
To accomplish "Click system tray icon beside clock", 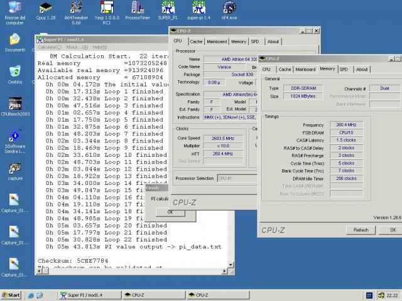I will [381, 295].
